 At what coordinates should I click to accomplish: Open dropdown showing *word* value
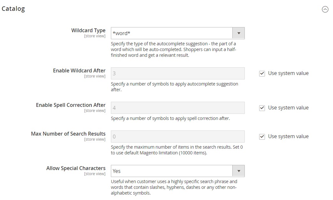173,33
